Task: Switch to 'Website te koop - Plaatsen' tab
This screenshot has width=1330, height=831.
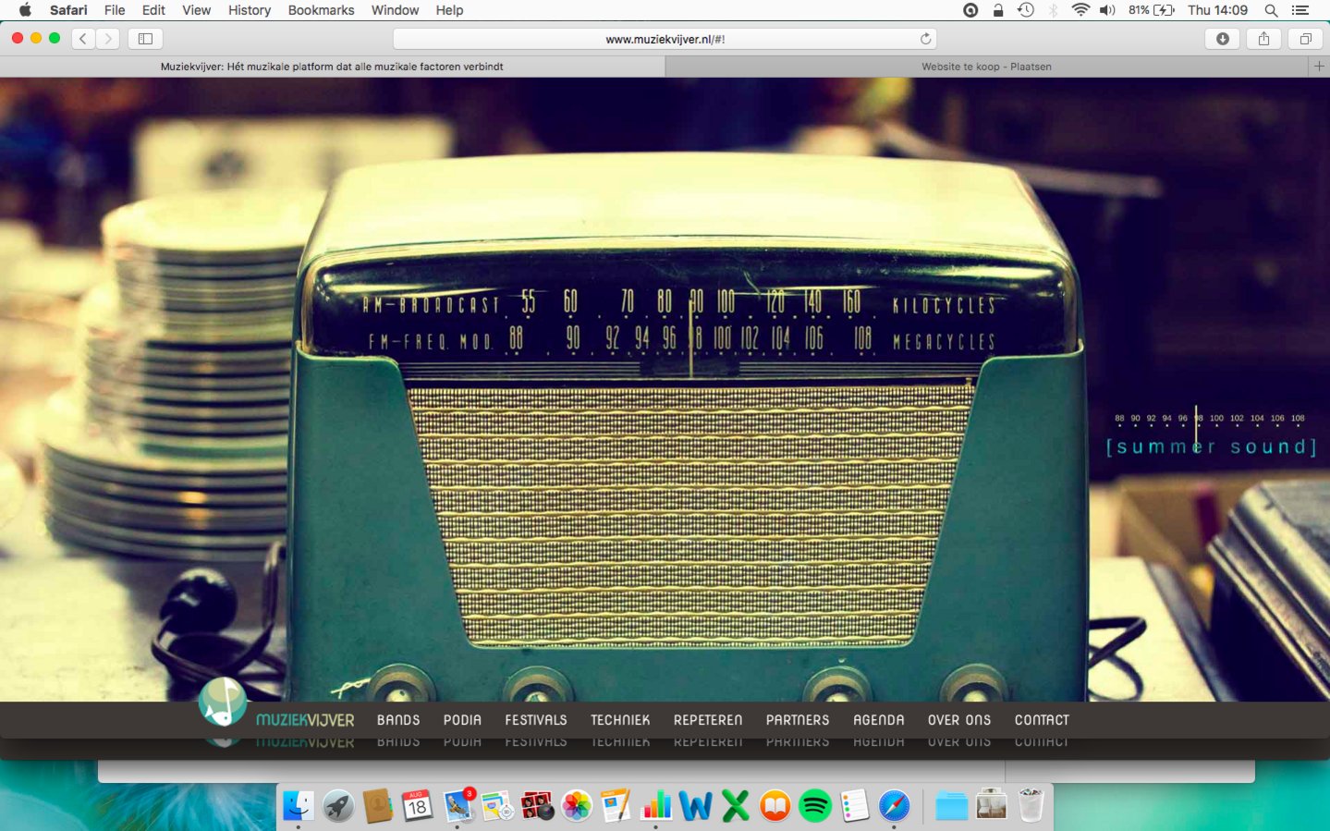Action: pos(986,67)
